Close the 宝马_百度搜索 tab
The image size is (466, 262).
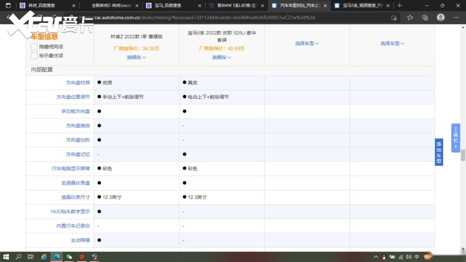[200, 5]
